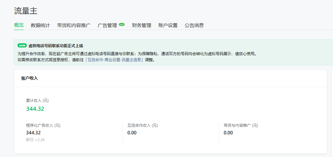Click the green 累计收入 amount 344.32
This screenshot has height=157, width=333.
(x=35, y=109)
